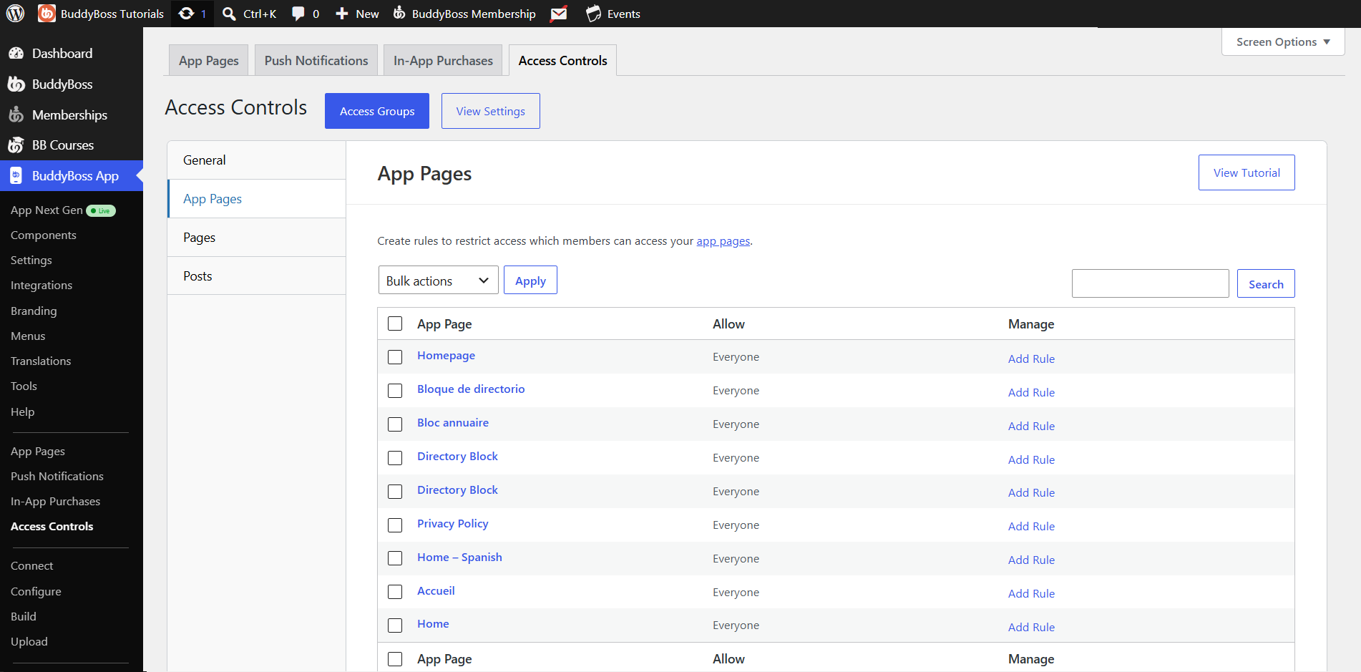The image size is (1361, 672).
Task: Expand Screen Options panel
Action: coord(1283,42)
